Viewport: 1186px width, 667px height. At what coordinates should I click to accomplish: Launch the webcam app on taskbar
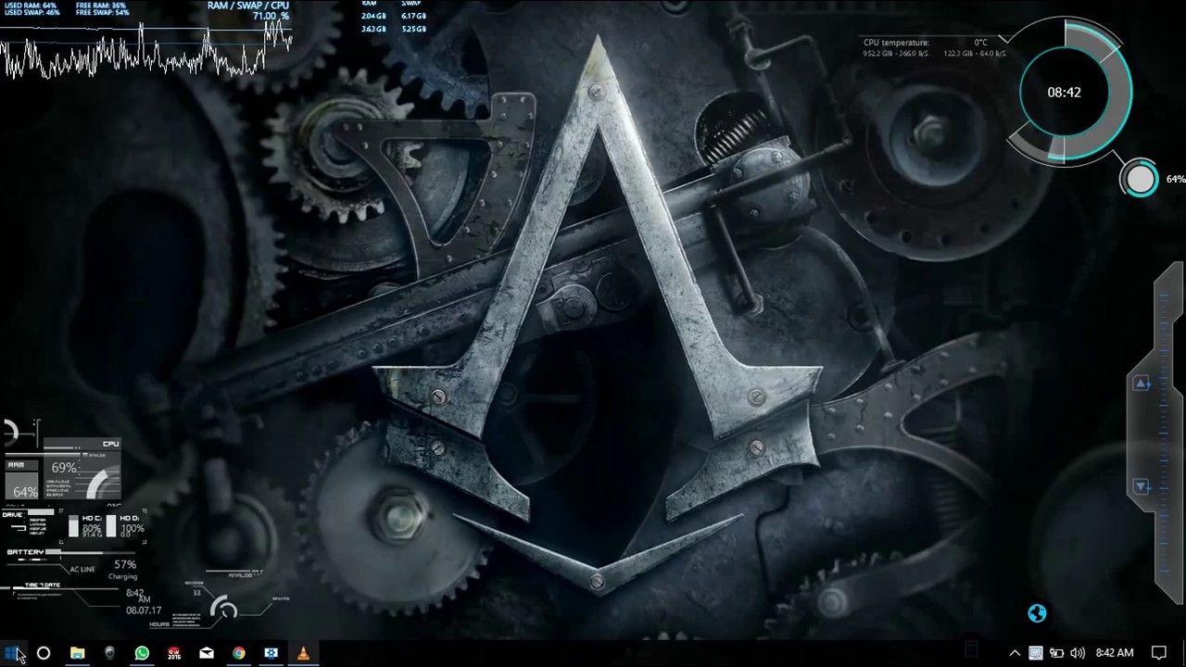click(x=109, y=652)
